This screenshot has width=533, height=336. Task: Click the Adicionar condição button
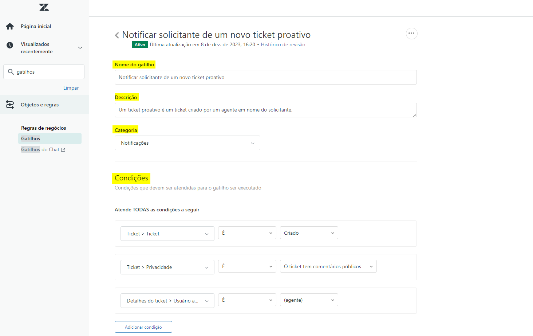143,327
